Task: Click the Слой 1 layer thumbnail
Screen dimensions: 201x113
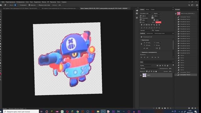Action: click(x=144, y=75)
